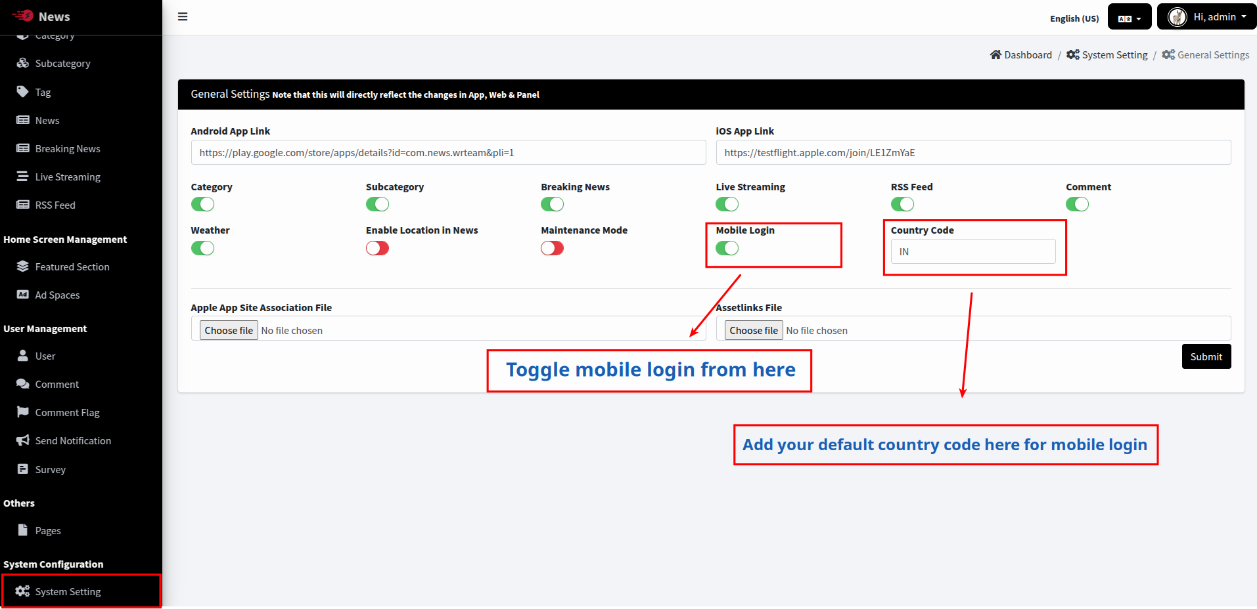Image resolution: width=1257 pixels, height=609 pixels.
Task: Select Featured Section under Home Screen Management
Action: coord(73,266)
